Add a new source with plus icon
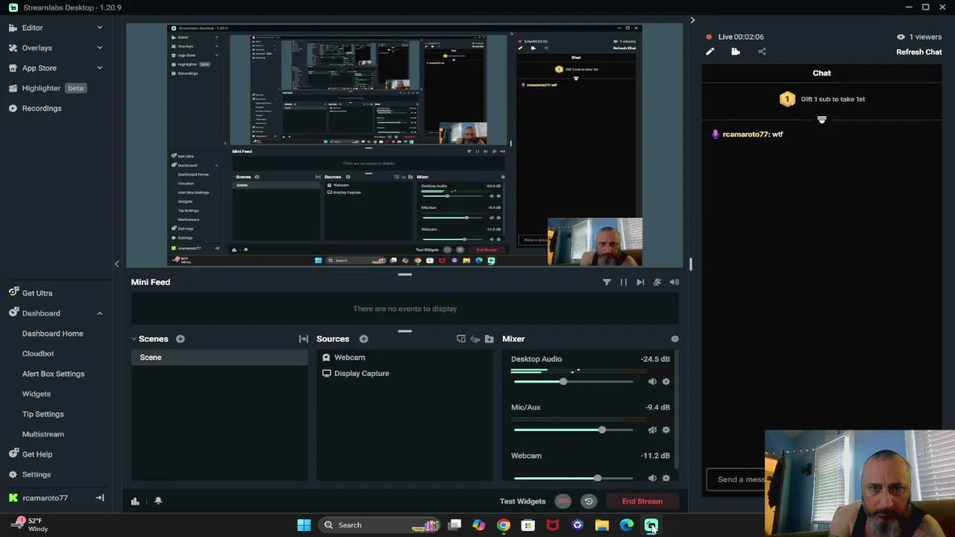The image size is (955, 537). click(x=363, y=339)
